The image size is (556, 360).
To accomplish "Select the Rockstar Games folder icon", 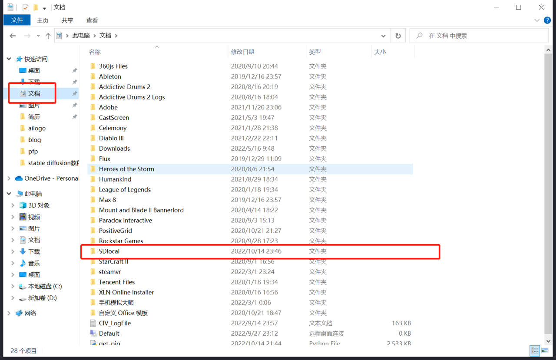I will coord(93,241).
